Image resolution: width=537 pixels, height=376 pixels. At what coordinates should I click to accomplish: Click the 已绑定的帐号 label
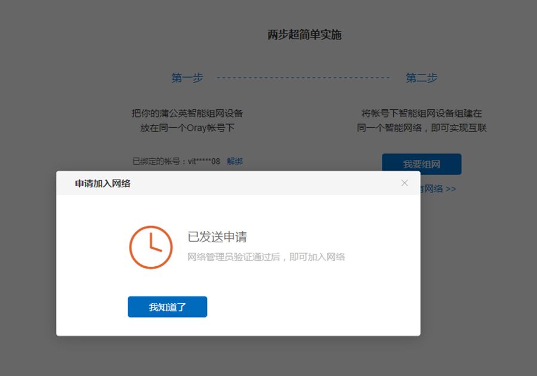(x=156, y=161)
